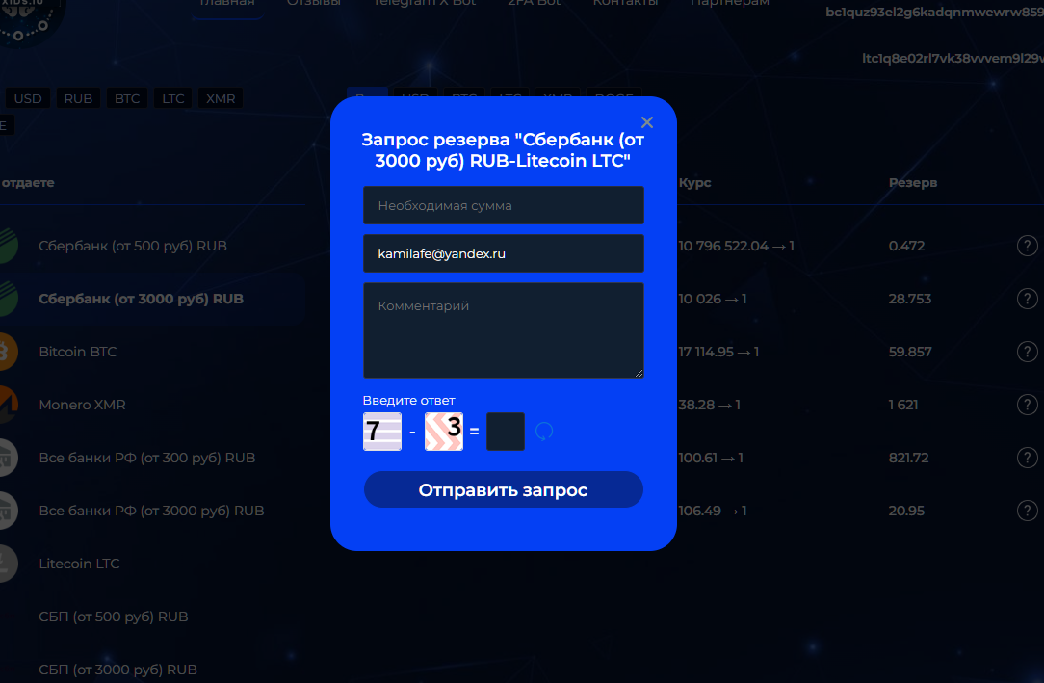
Task: Click the captcha image showing 7
Action: [382, 432]
